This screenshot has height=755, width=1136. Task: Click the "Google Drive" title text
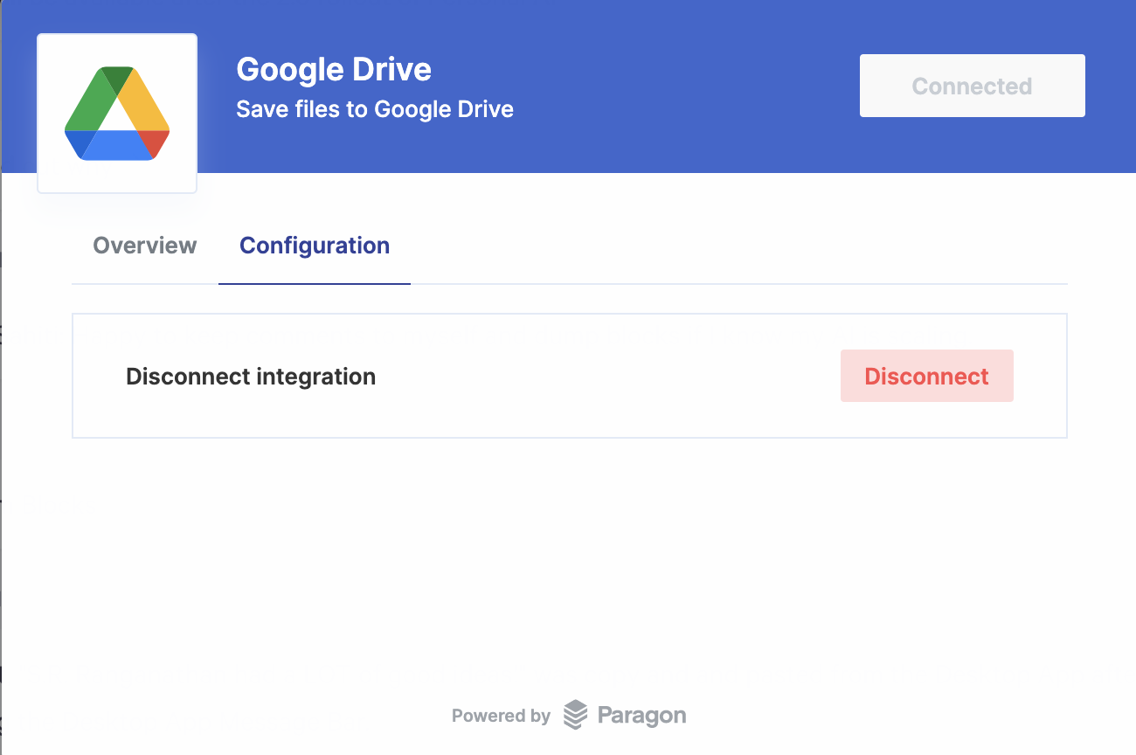(334, 69)
